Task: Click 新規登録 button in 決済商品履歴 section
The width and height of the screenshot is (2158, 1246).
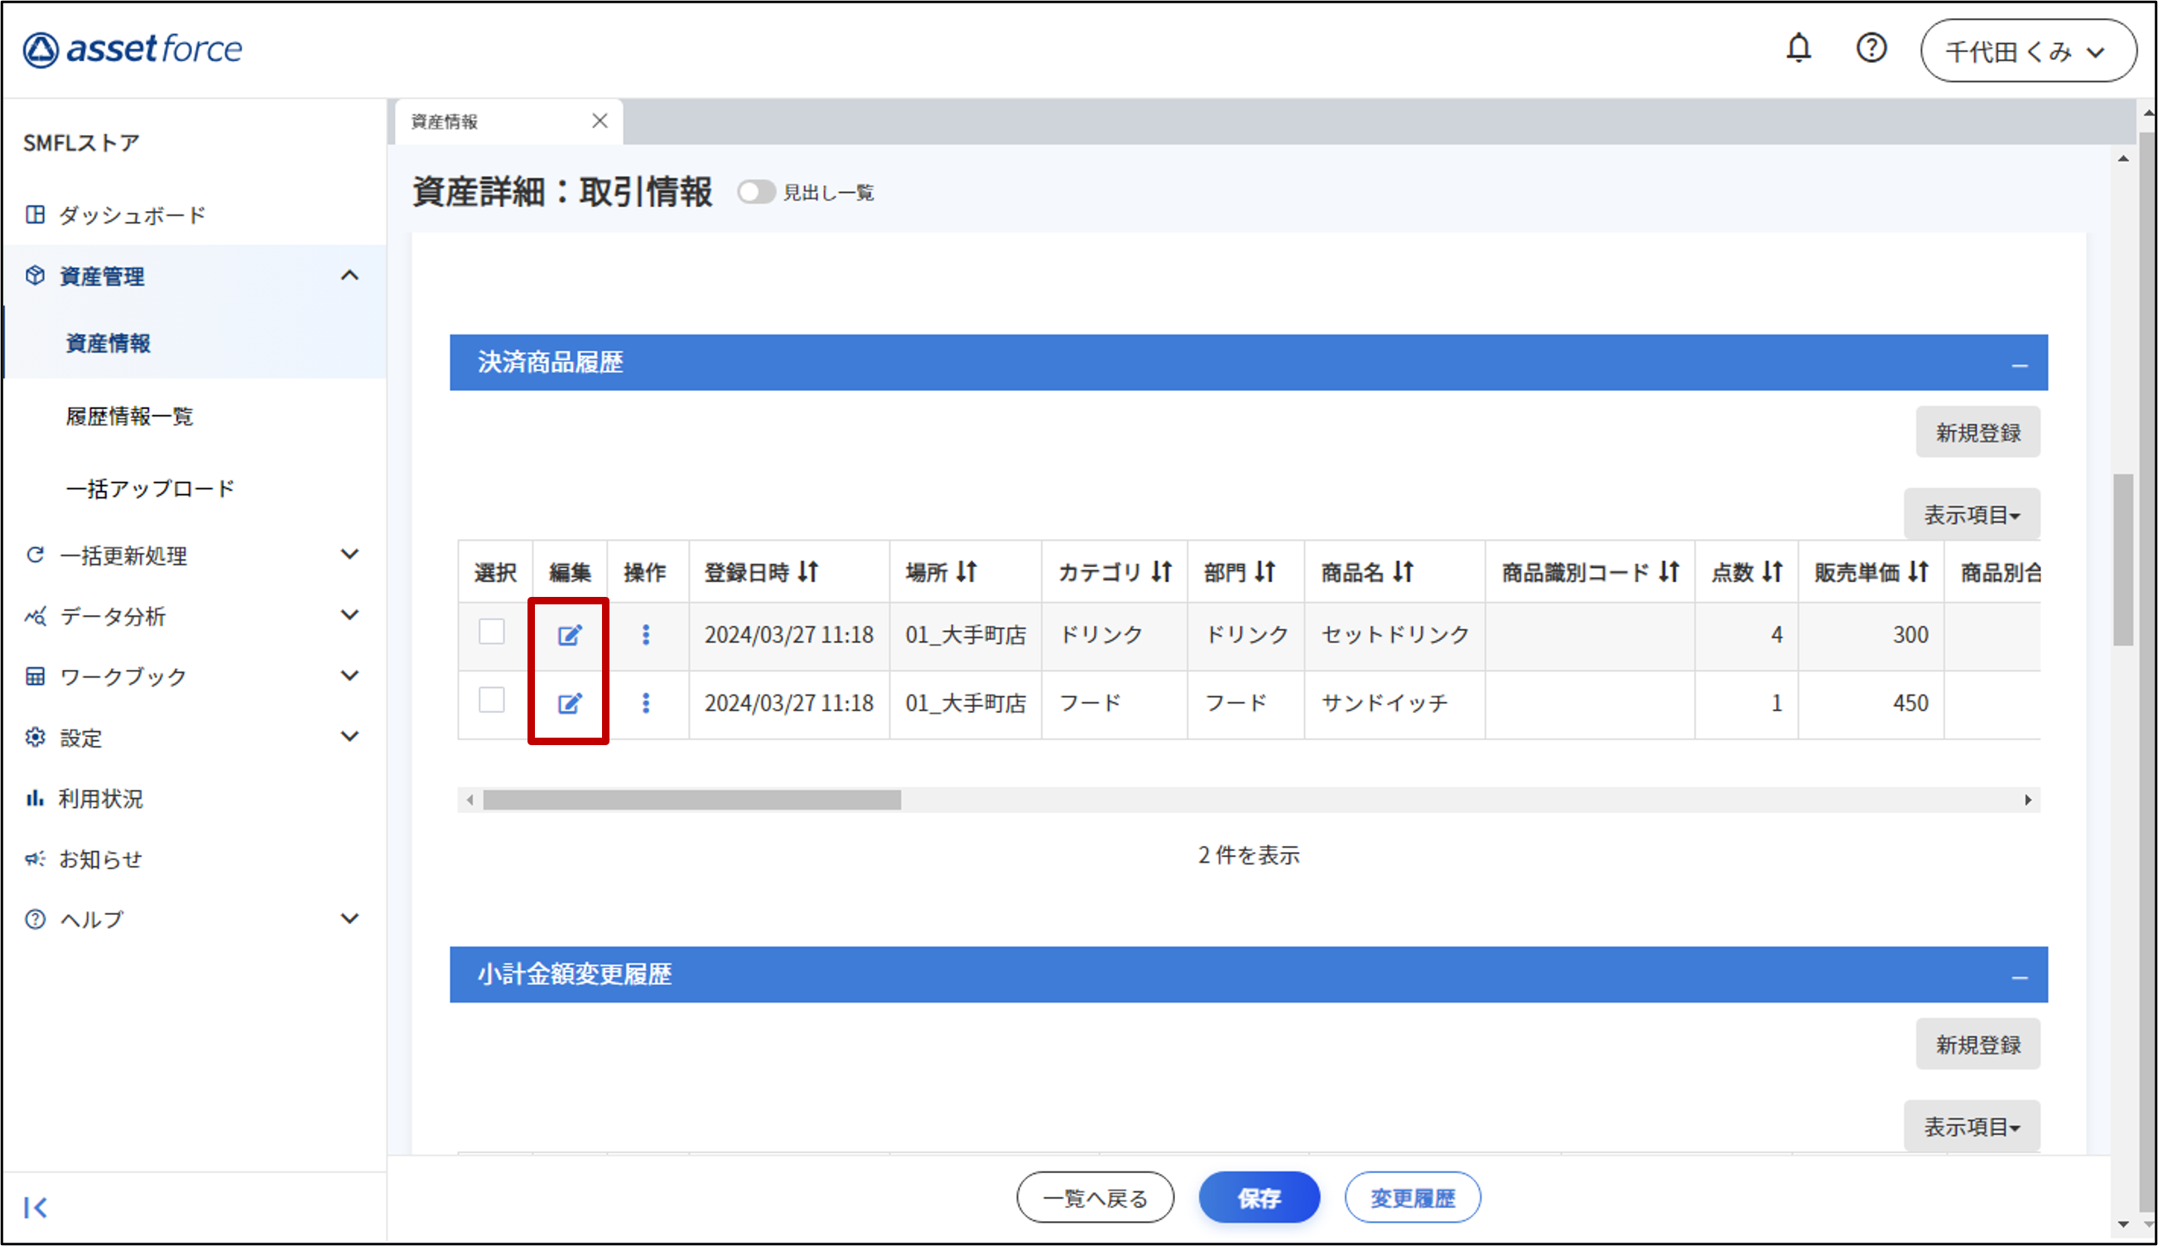Action: pyautogui.click(x=1977, y=432)
